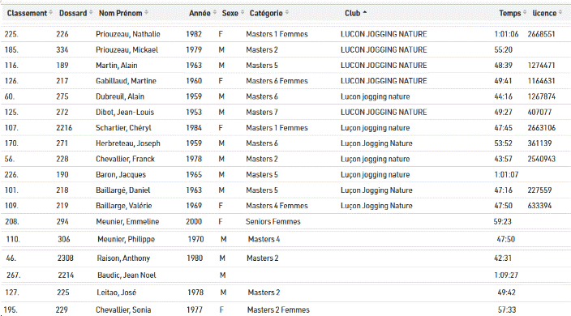
Task: Select the Schartier, Chéryl row
Action: click(285, 128)
